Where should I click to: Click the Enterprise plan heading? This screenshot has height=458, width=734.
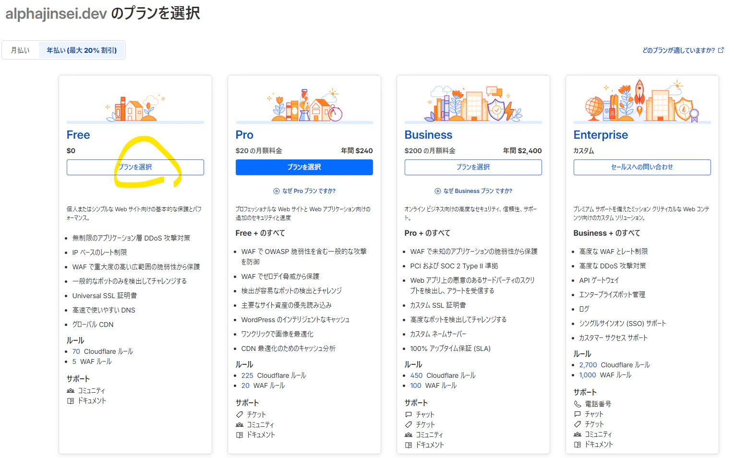pos(601,135)
